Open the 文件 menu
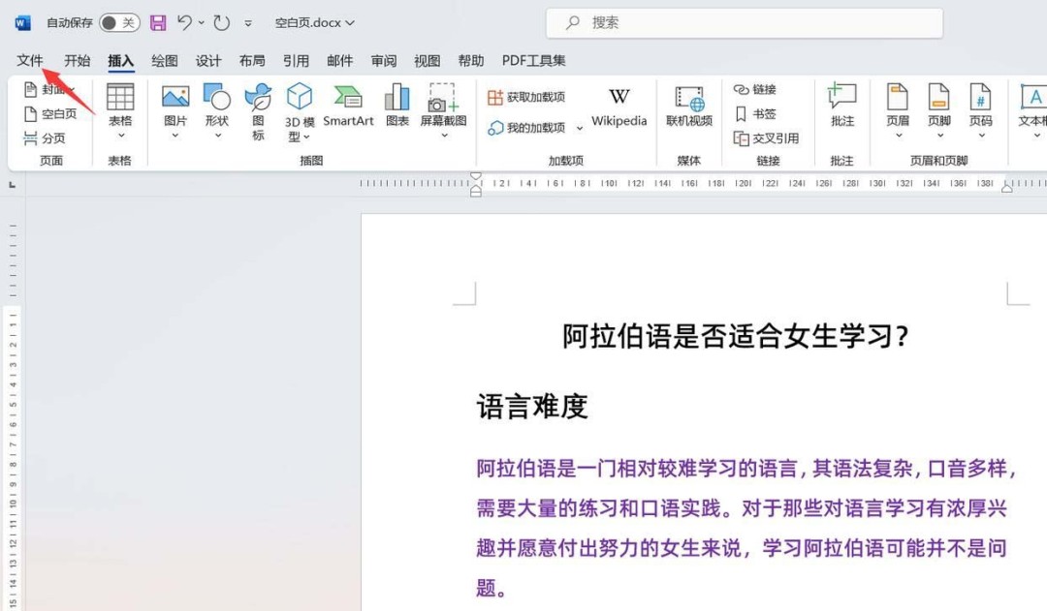 click(x=30, y=60)
